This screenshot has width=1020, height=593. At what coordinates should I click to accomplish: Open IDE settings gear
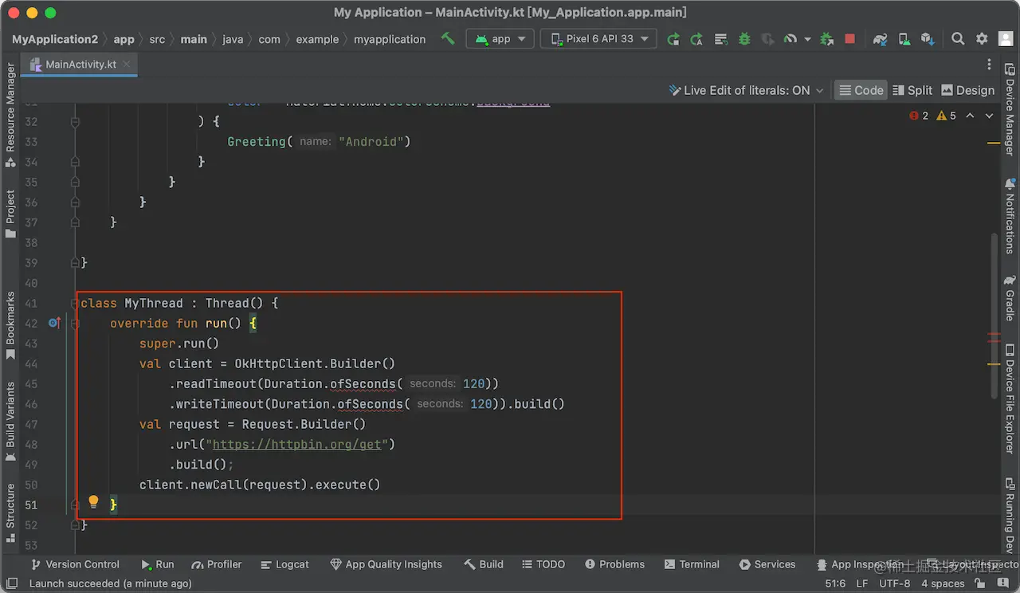(982, 38)
